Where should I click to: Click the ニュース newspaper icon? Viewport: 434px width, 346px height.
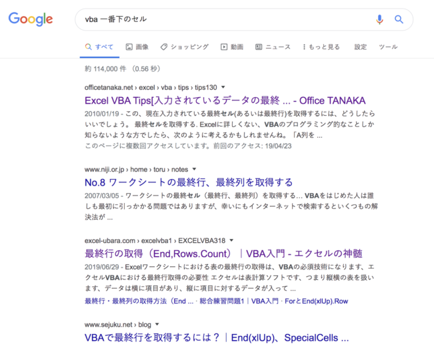[259, 47]
